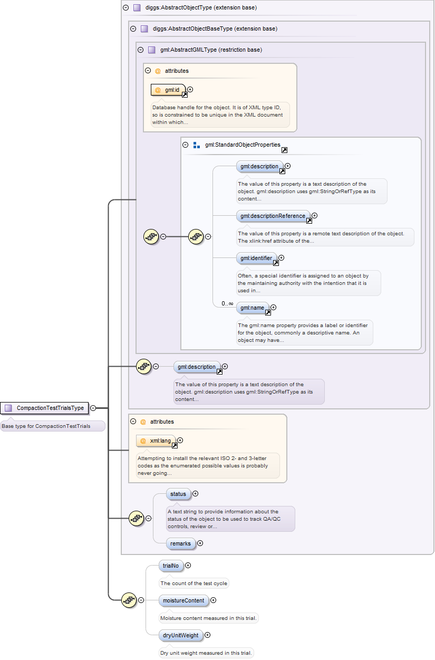Collapse the gml:AbstractGMLType restriction base
The height and width of the screenshot is (660, 435).
(140, 50)
